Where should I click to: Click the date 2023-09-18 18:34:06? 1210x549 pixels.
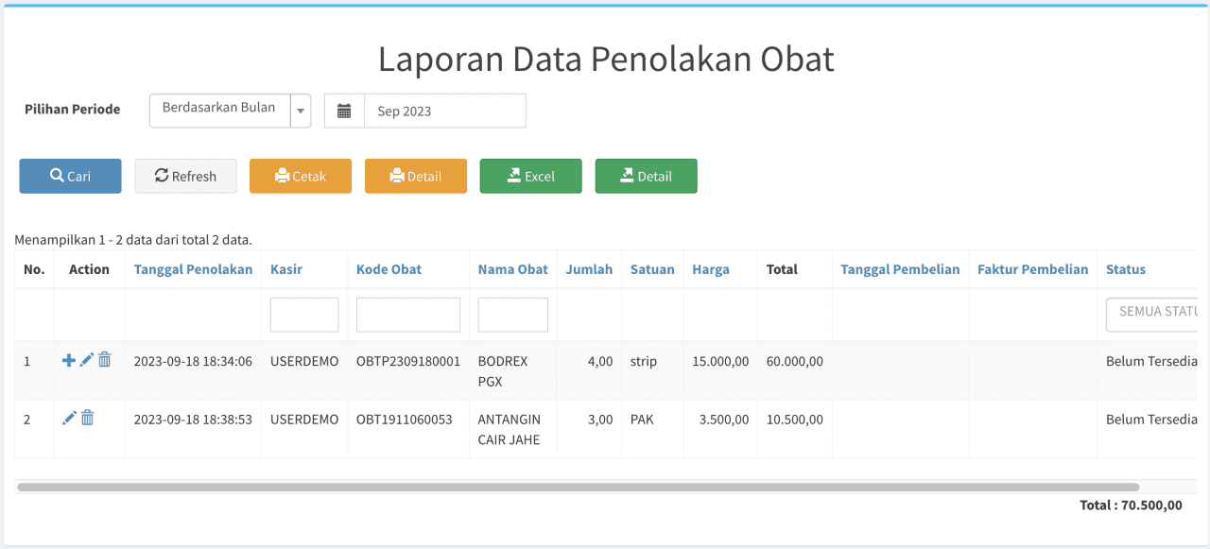[x=193, y=361]
